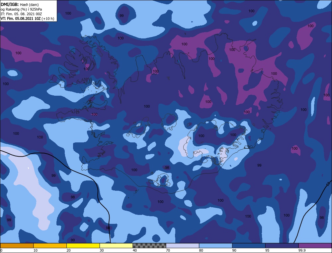This screenshot has width=332, height=253.
Task: Click the medium blue 90–95 legend swatch
Action: pos(249,245)
